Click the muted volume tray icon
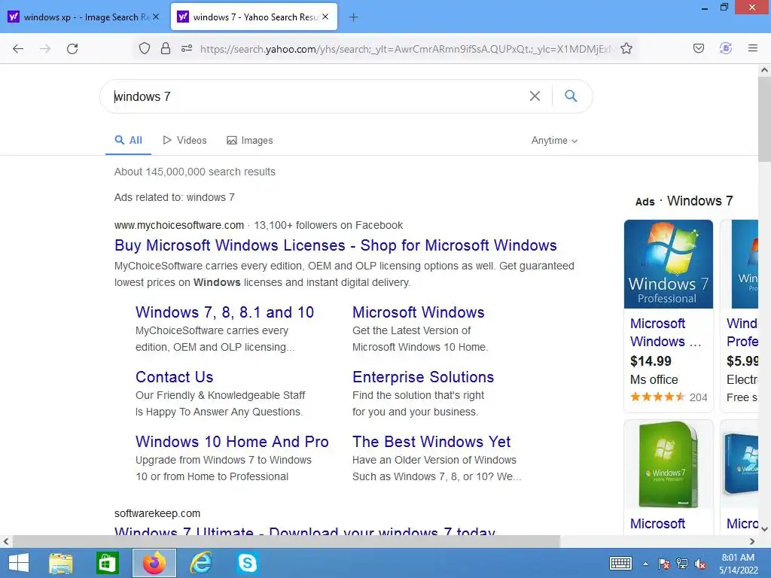Image resolution: width=771 pixels, height=578 pixels. [x=700, y=564]
